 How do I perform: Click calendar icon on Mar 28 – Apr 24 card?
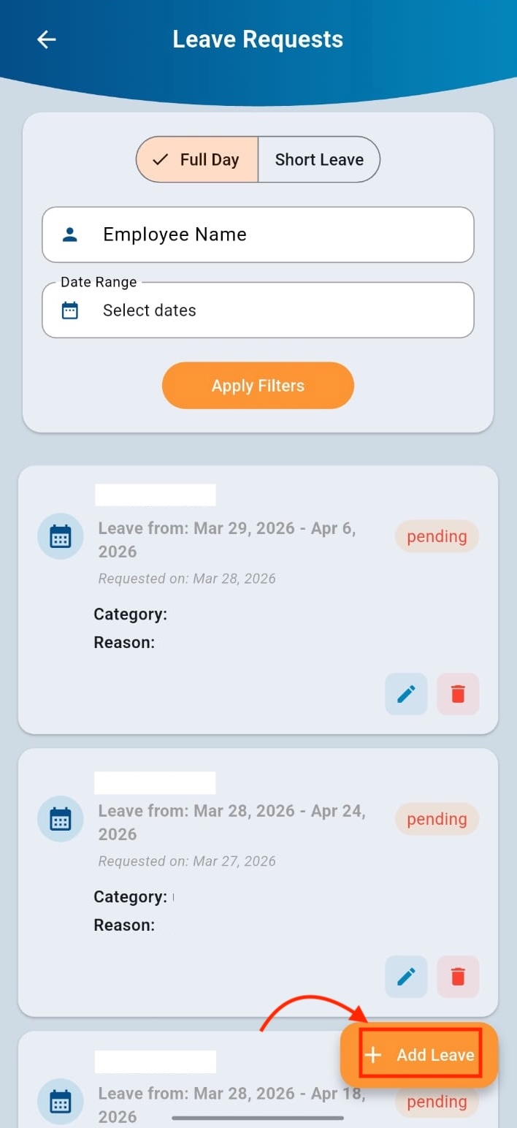[61, 819]
